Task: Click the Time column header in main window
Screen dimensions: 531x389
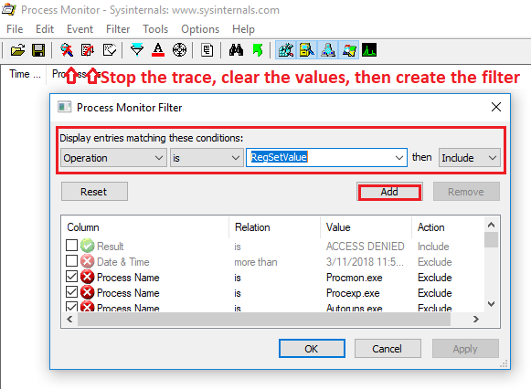Action: click(24, 74)
